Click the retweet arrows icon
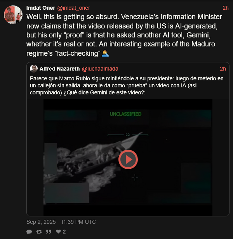The image size is (233, 239). 39,232
